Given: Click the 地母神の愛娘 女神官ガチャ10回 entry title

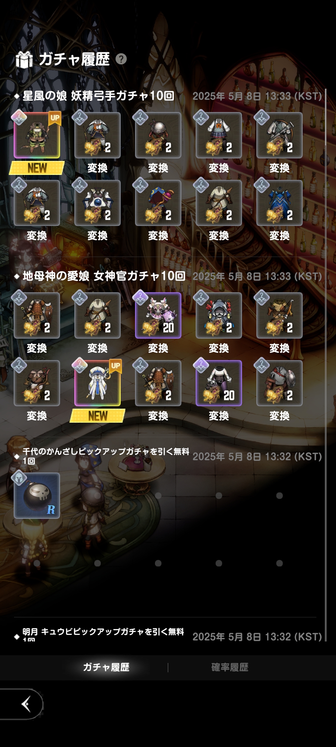Looking at the screenshot, I should tap(104, 276).
